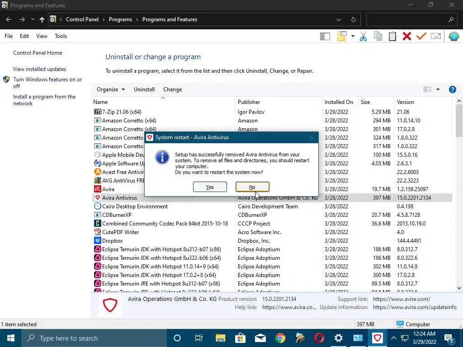The height and width of the screenshot is (347, 463).
Task: Click No in the Avira restart dialog
Action: (x=252, y=187)
